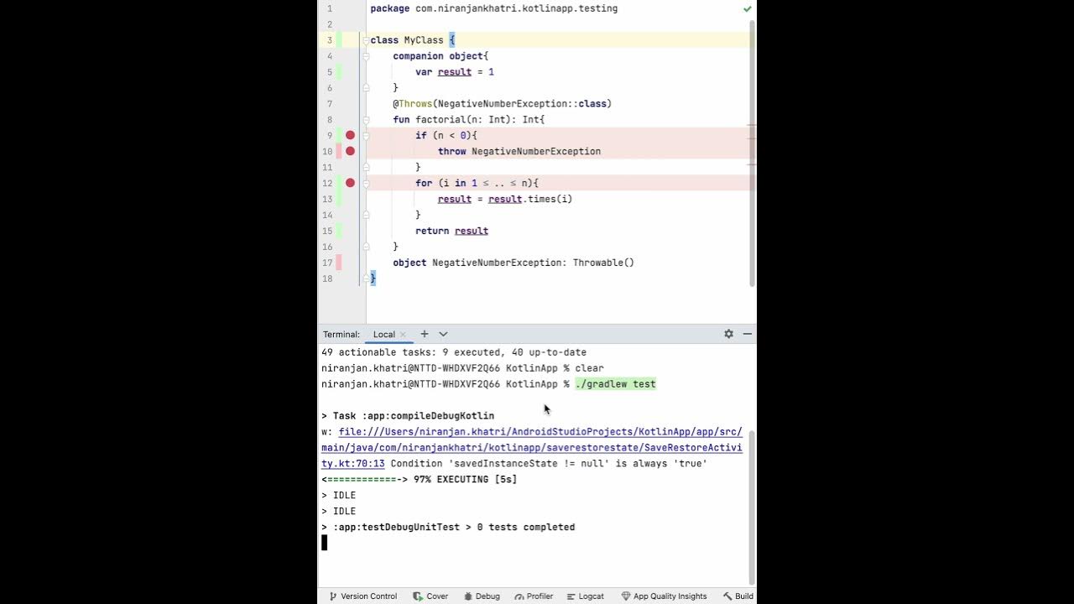
Task: Toggle breakpoint on line 9 'if (n < 0)'
Action: click(350, 135)
